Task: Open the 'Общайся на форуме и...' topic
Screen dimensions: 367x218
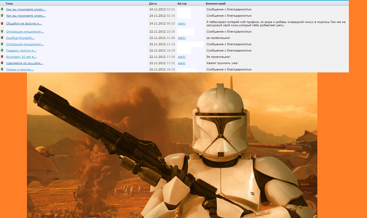Action: (24, 23)
